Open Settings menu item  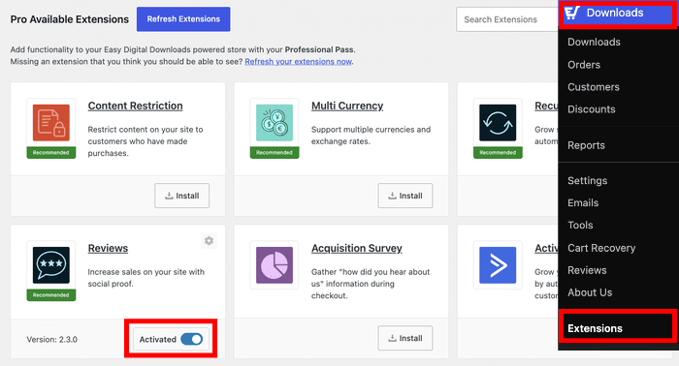point(587,181)
